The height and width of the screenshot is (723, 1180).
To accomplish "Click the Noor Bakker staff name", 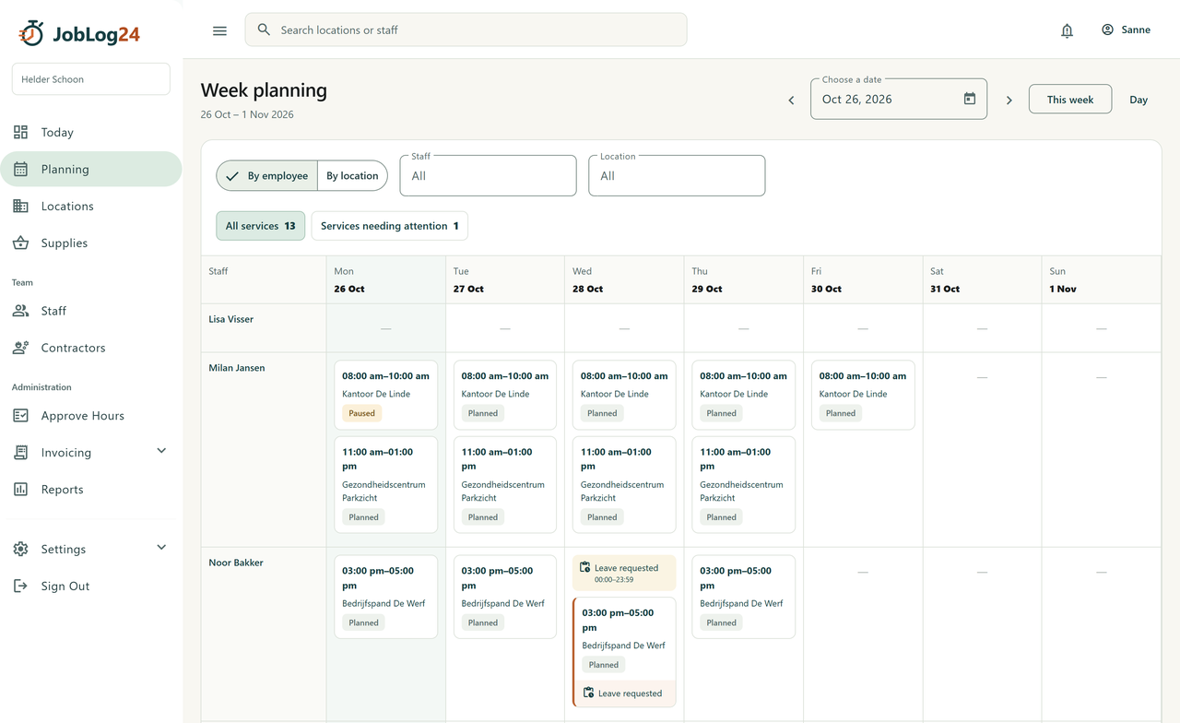I will tap(236, 563).
